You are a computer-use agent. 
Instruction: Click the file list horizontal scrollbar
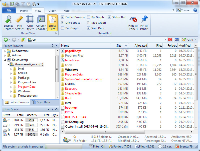[x=105, y=132]
